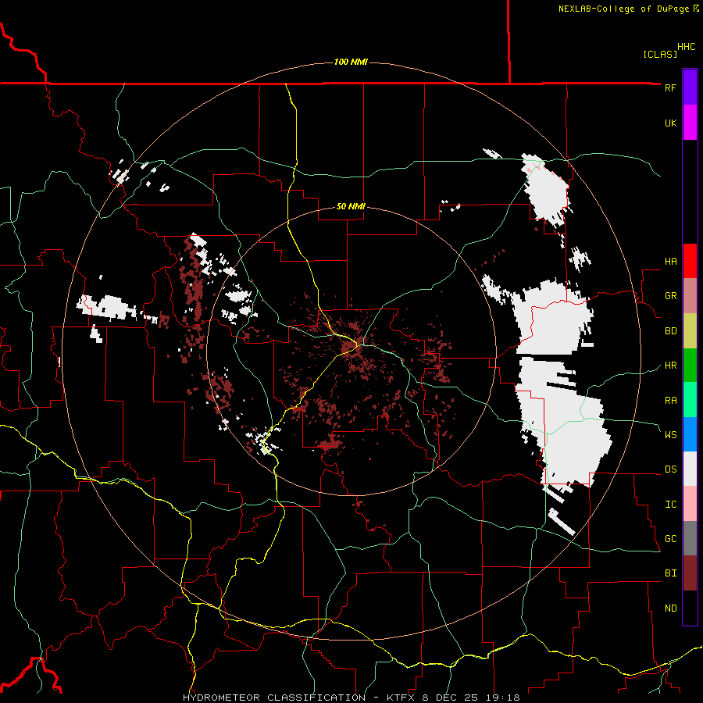Click the DS legend label

(x=670, y=469)
